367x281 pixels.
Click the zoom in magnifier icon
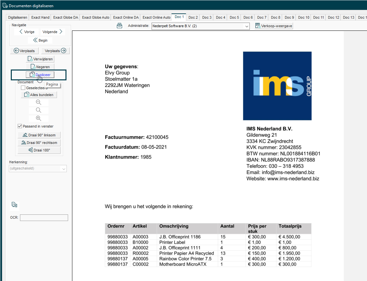click(x=39, y=118)
